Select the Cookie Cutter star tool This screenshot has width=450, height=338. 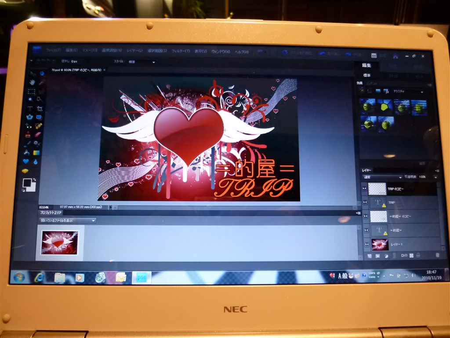29,117
